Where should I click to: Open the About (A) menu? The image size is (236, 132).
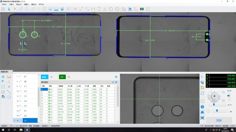(x=41, y=5)
